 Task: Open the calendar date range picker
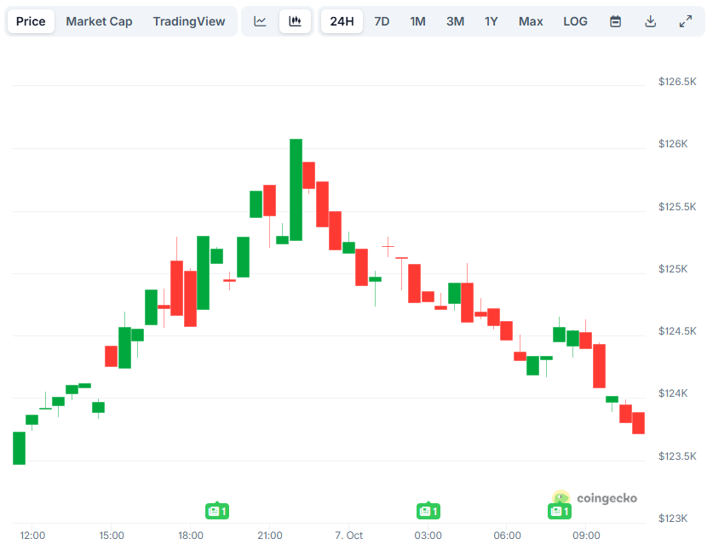615,21
